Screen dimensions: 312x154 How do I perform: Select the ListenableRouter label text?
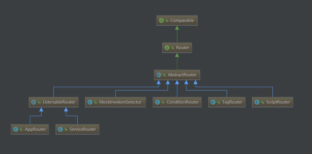[59, 102]
